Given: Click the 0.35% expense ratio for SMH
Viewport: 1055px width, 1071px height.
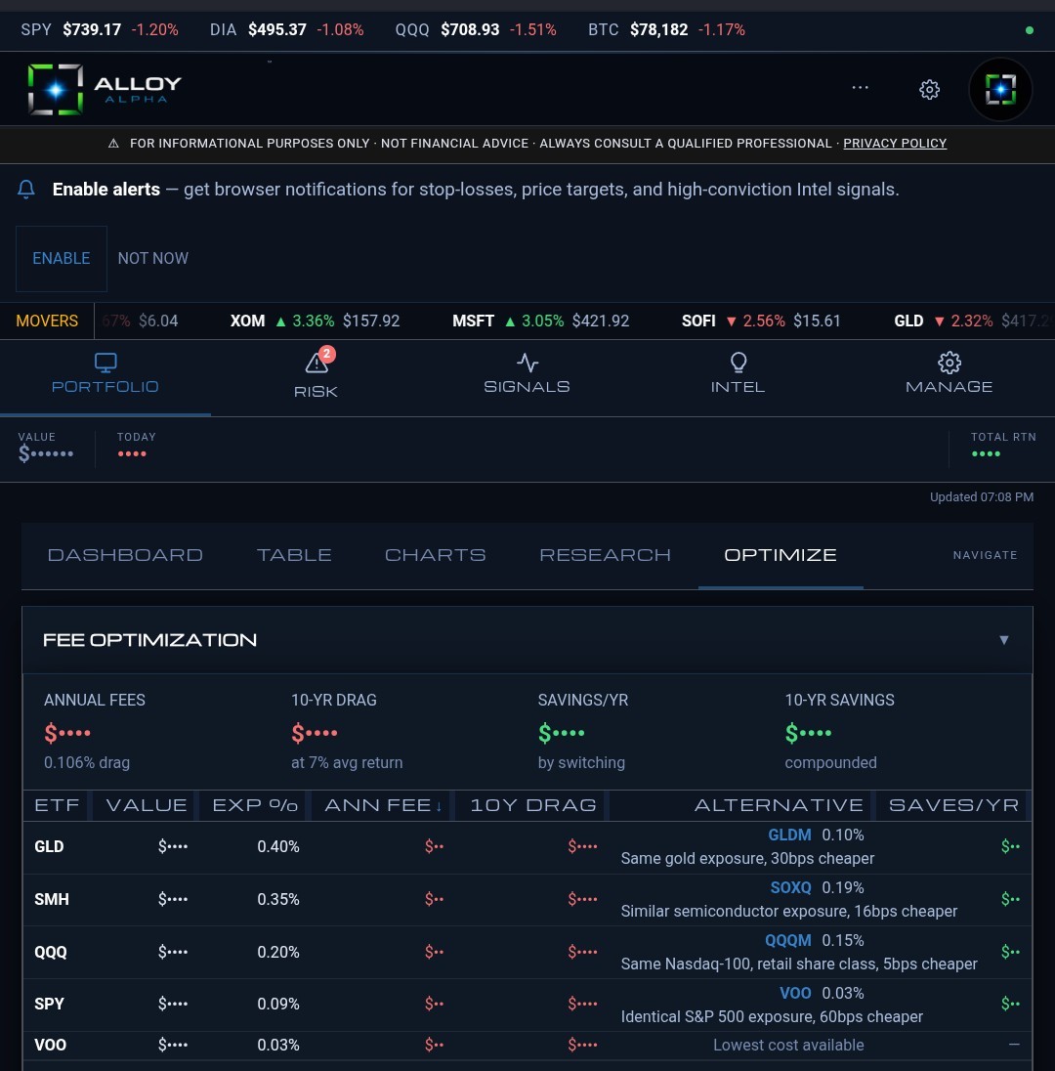Looking at the screenshot, I should [278, 899].
